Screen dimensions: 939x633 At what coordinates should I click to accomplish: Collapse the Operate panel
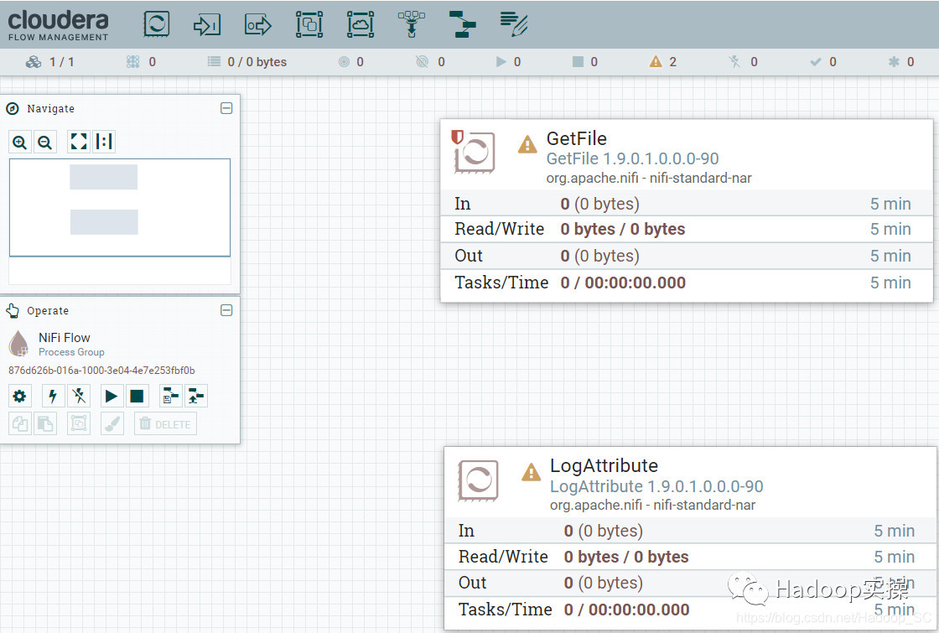[x=226, y=310]
